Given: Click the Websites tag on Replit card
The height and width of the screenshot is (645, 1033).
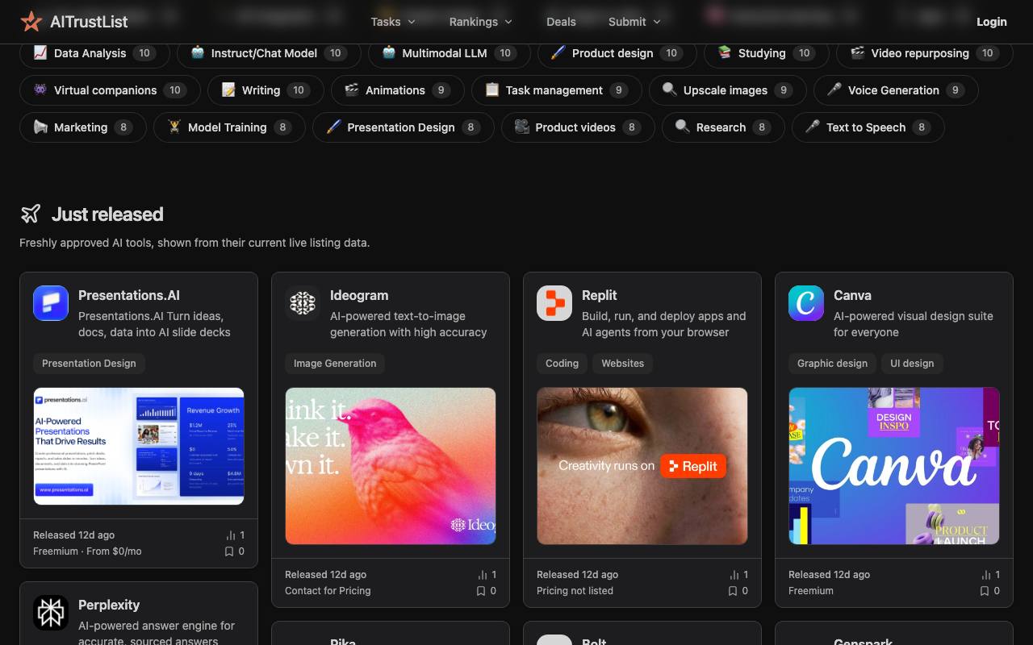Looking at the screenshot, I should pos(623,364).
